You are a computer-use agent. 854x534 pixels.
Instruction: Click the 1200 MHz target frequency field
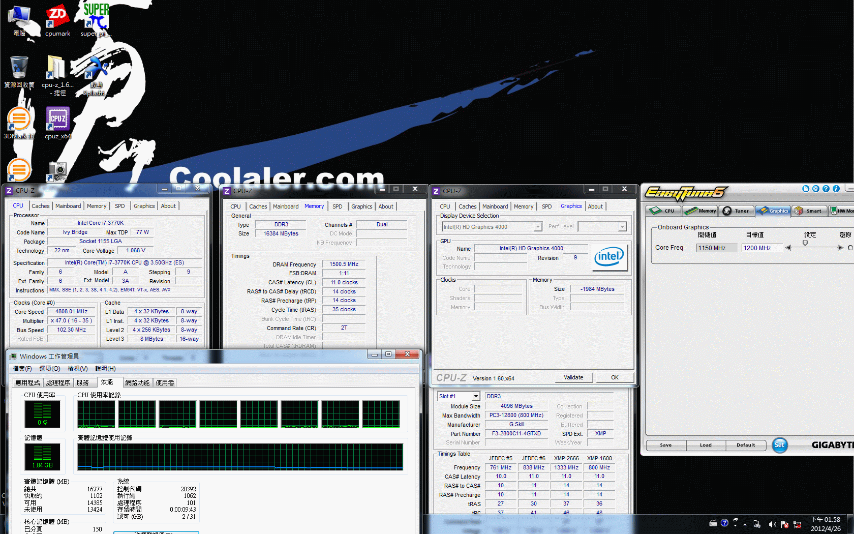click(761, 248)
